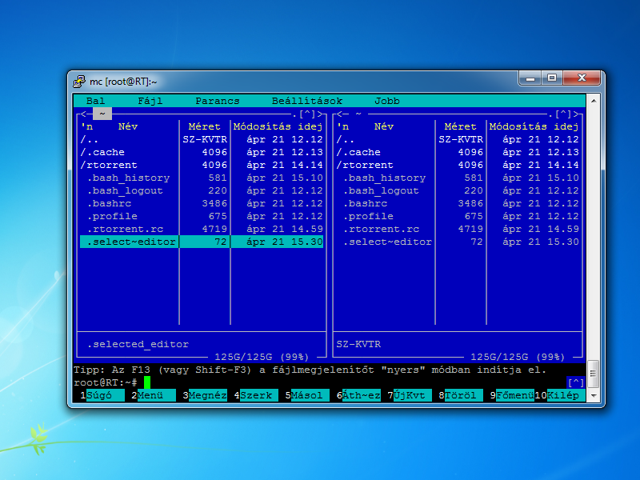This screenshot has height=480, width=640.
Task: Open the Parancs menu
Action: [217, 101]
